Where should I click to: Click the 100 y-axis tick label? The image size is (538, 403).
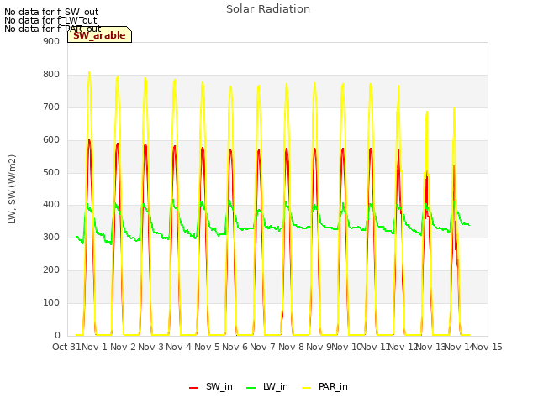point(51,302)
